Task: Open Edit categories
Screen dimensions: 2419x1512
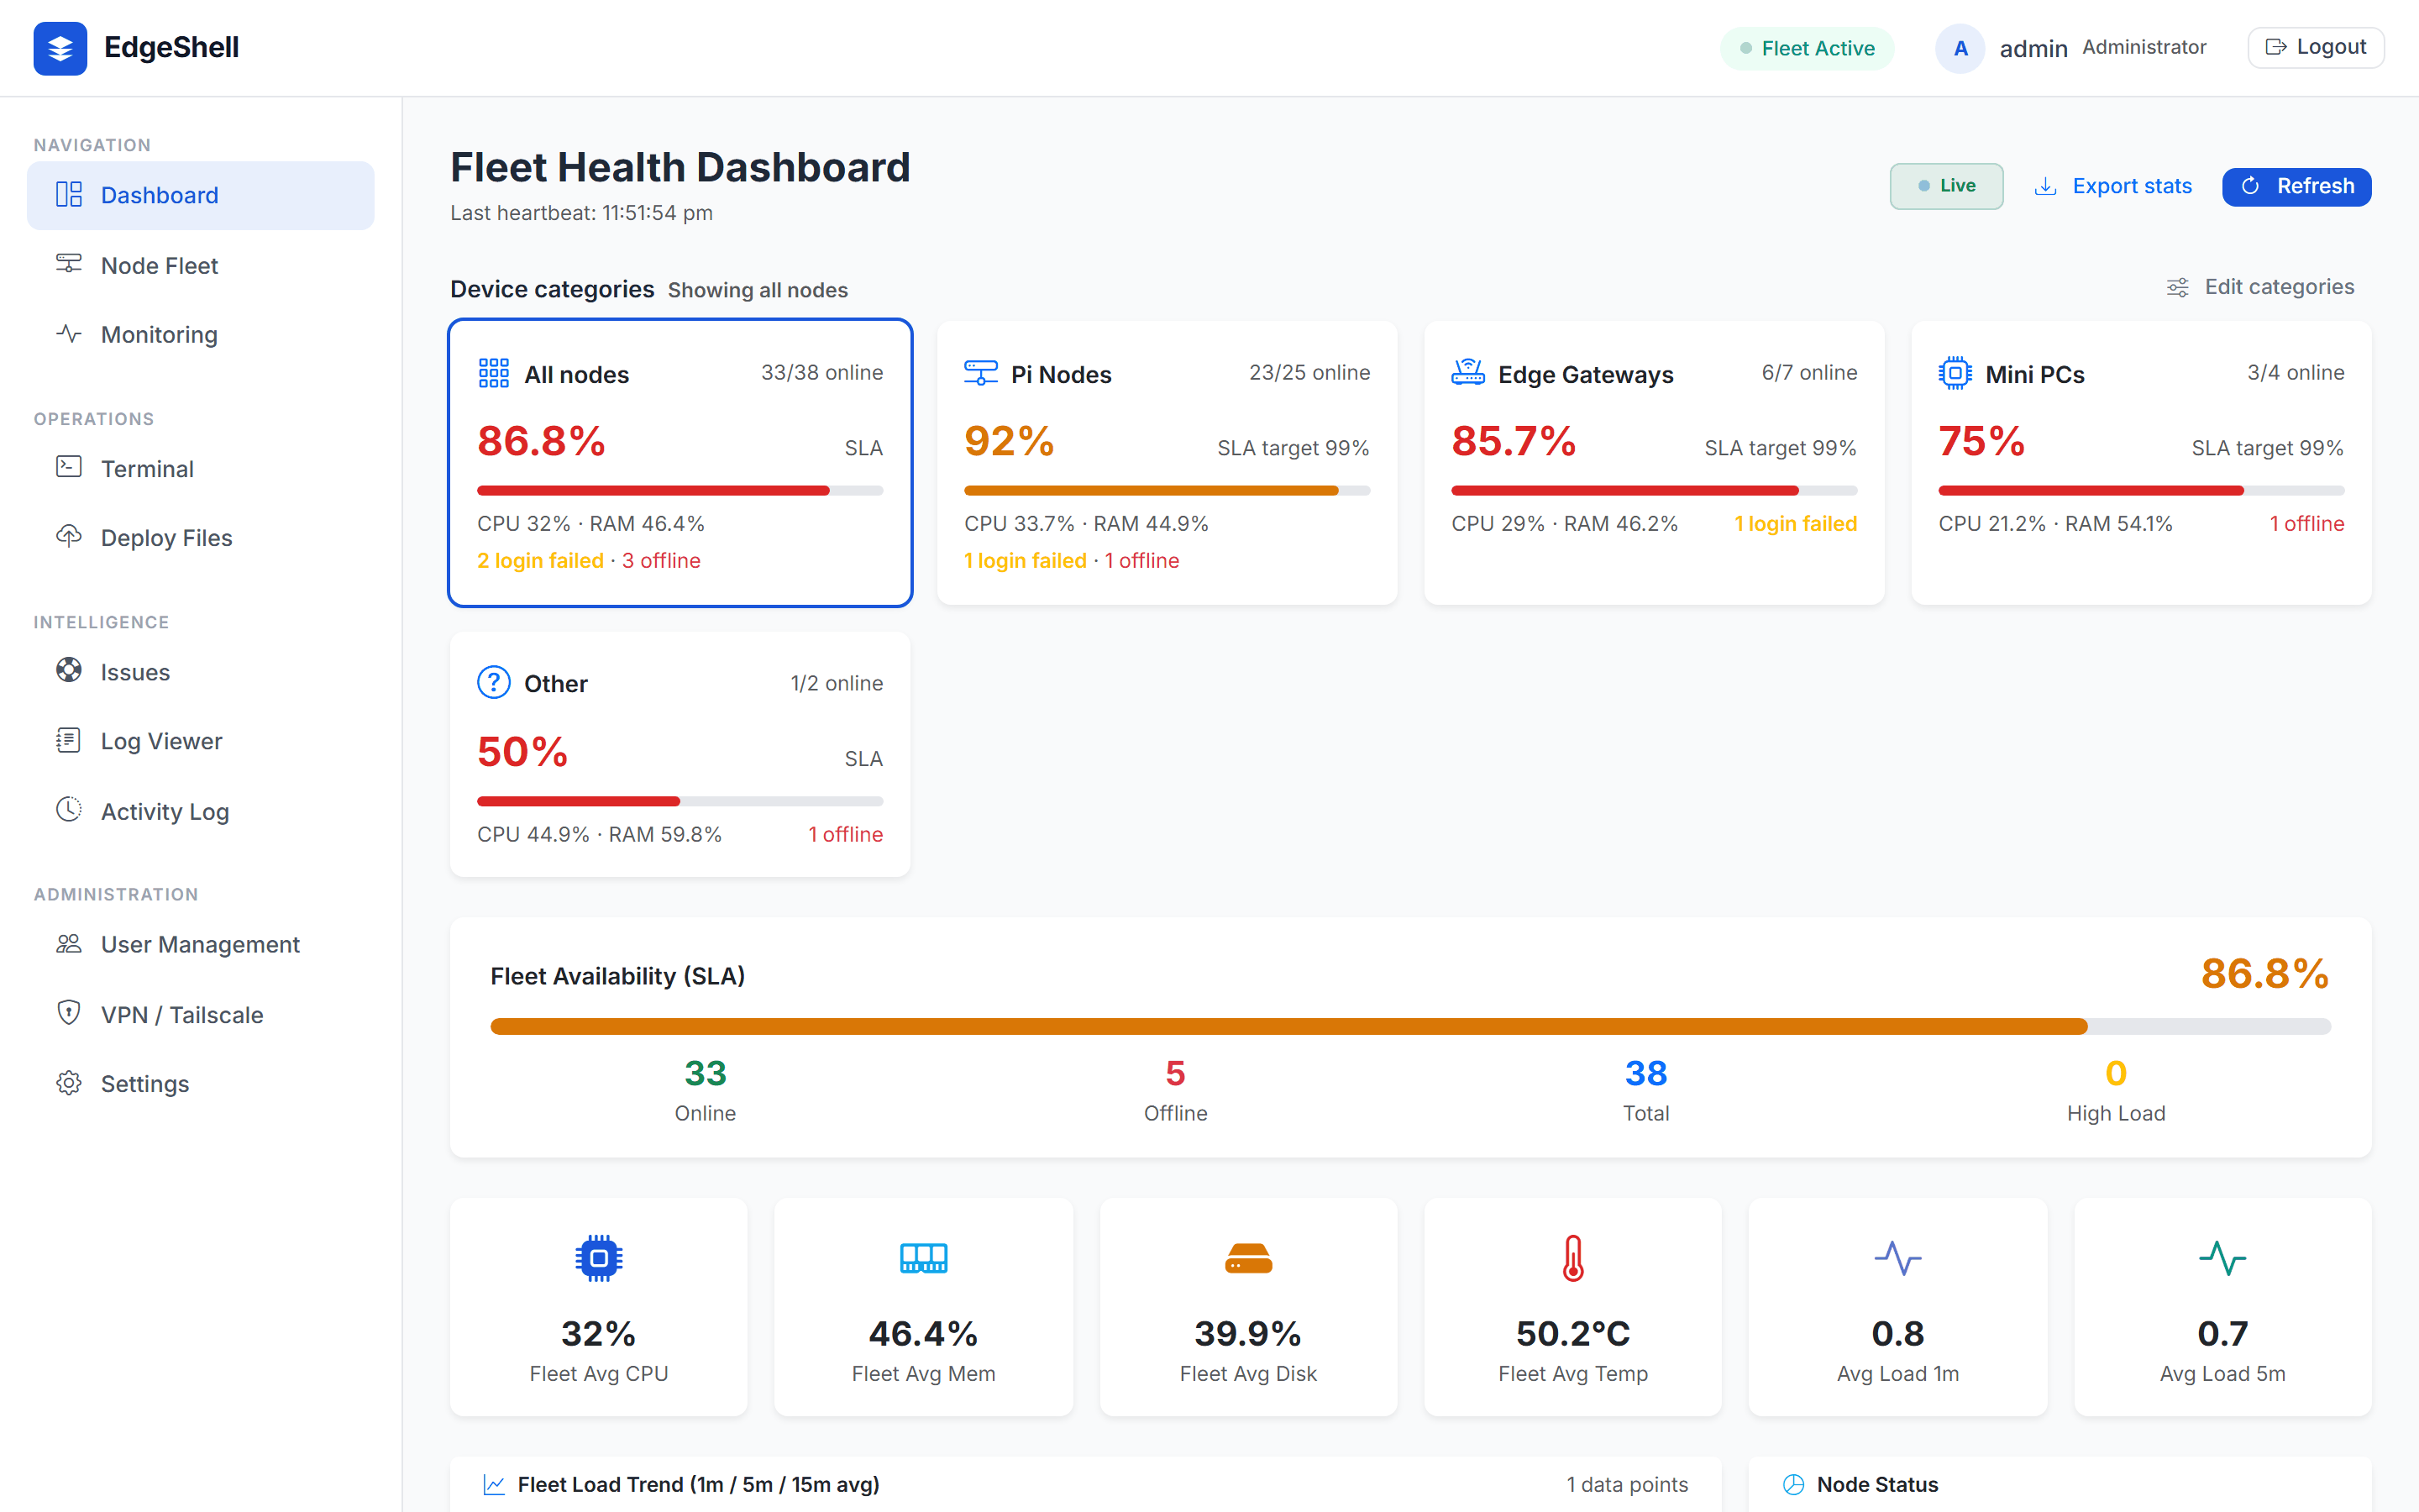Action: (x=2260, y=287)
